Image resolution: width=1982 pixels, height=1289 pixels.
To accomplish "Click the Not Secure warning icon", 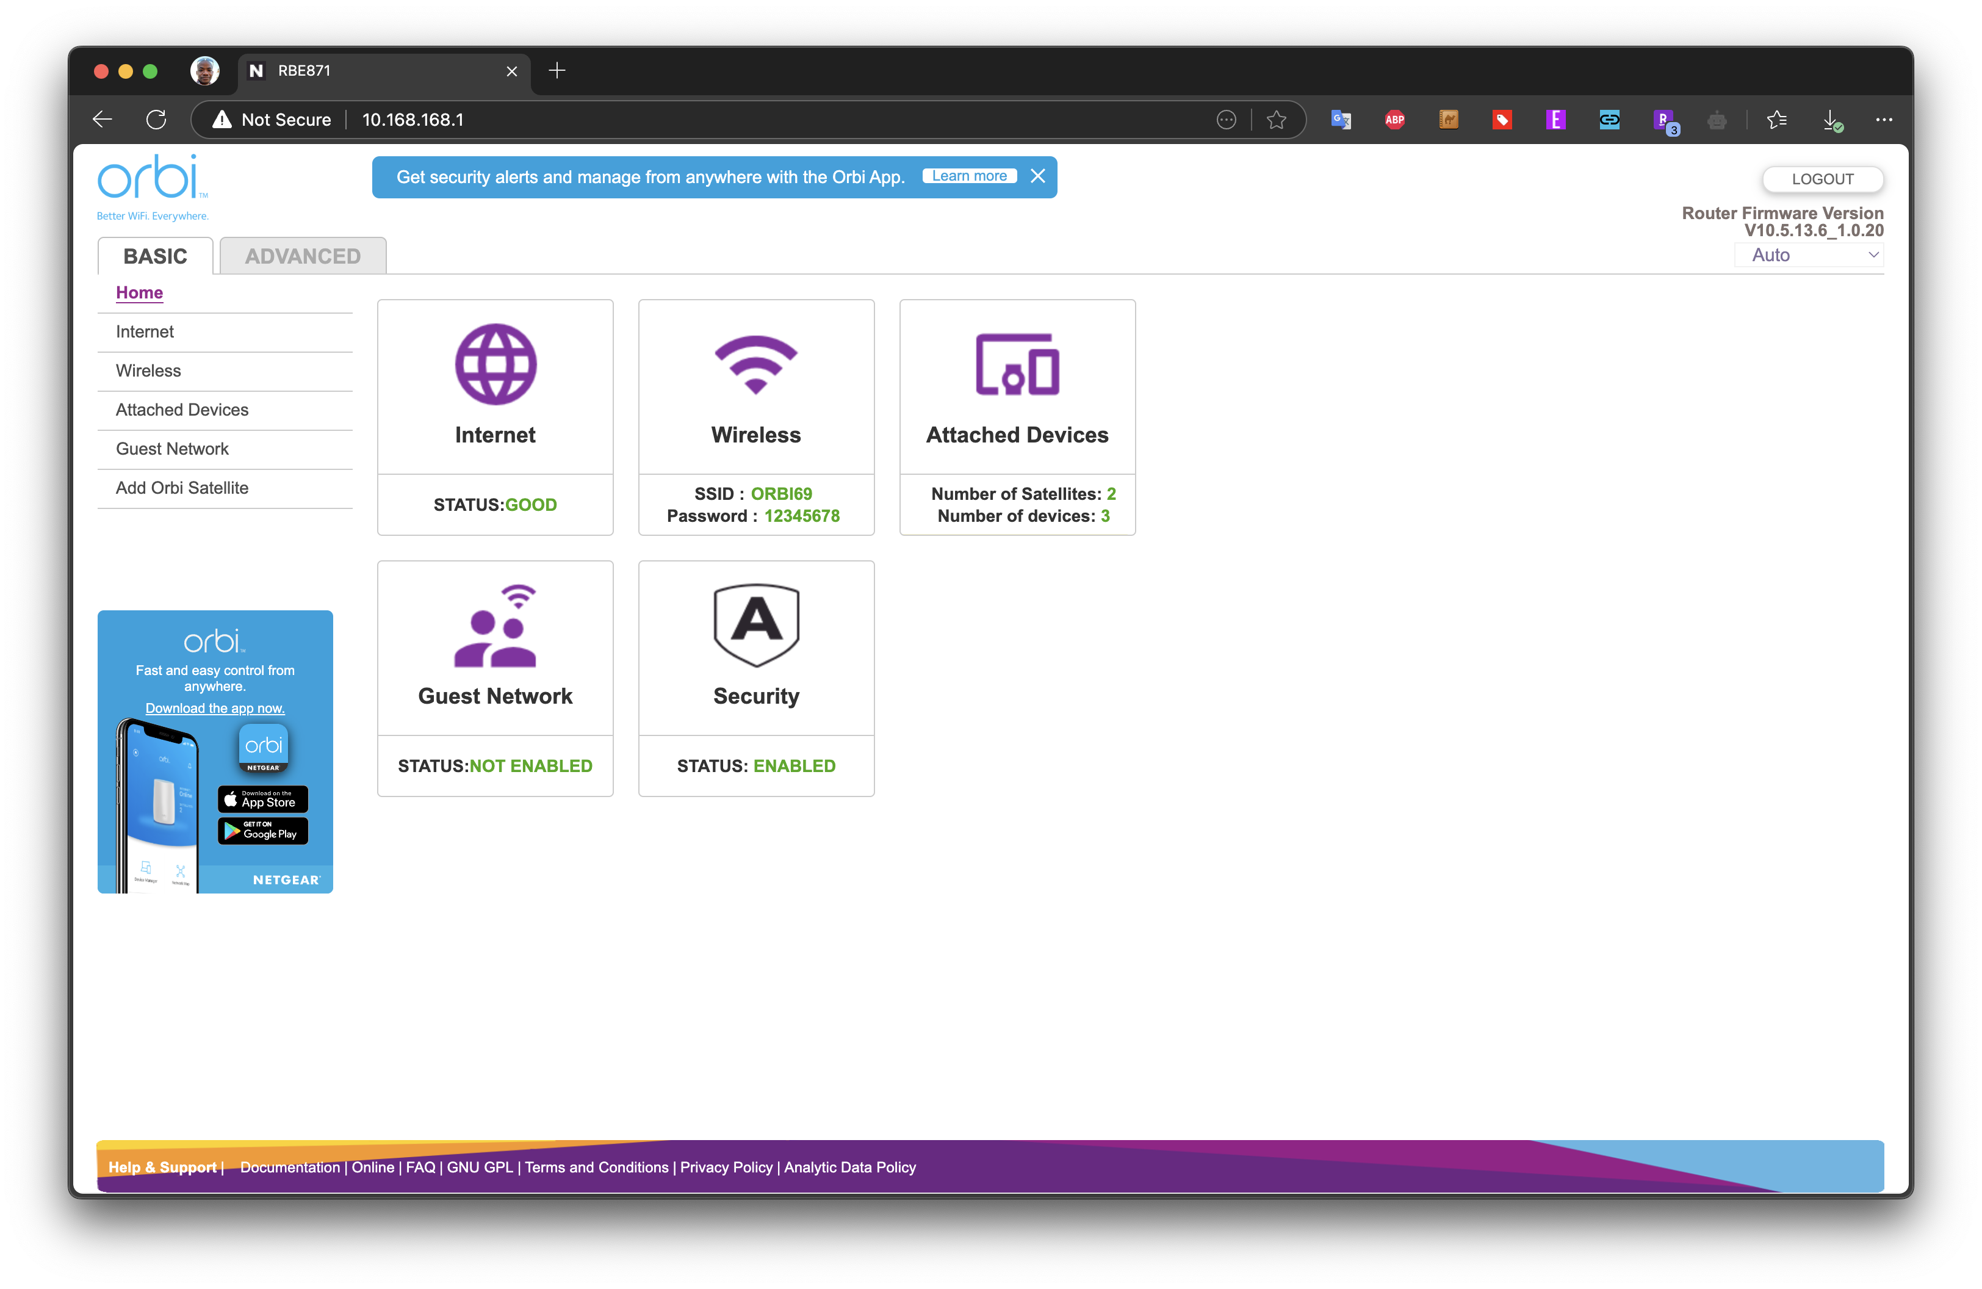I will coord(222,120).
